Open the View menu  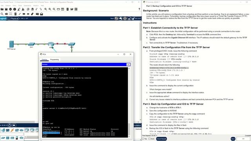click(14, 5)
